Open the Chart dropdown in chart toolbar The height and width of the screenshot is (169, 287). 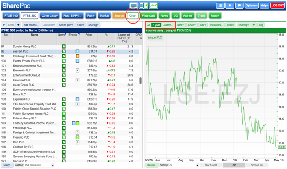192,25
